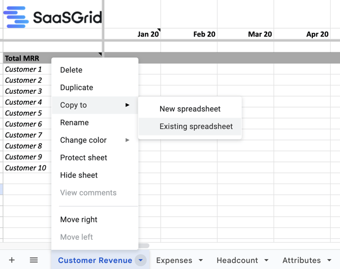Switch to the Expenses tab

(174, 261)
